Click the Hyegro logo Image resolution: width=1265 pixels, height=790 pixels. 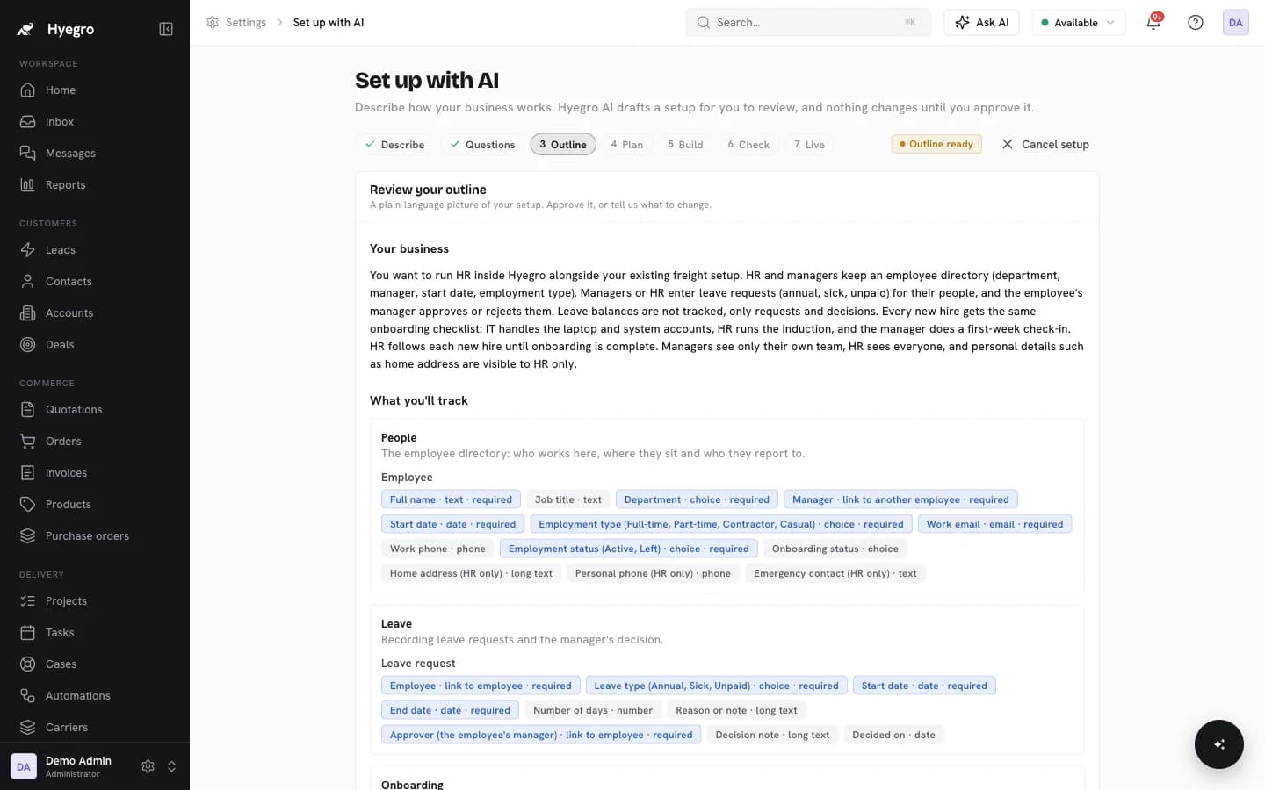click(56, 29)
